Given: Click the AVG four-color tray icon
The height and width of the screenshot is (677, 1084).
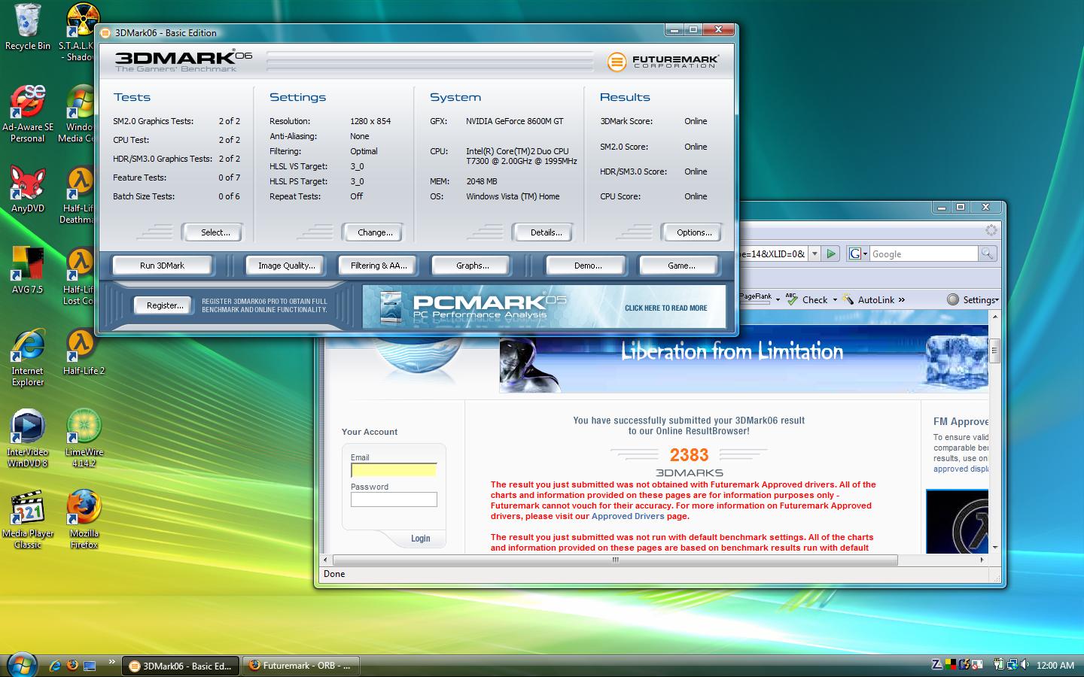Looking at the screenshot, I should 951,665.
